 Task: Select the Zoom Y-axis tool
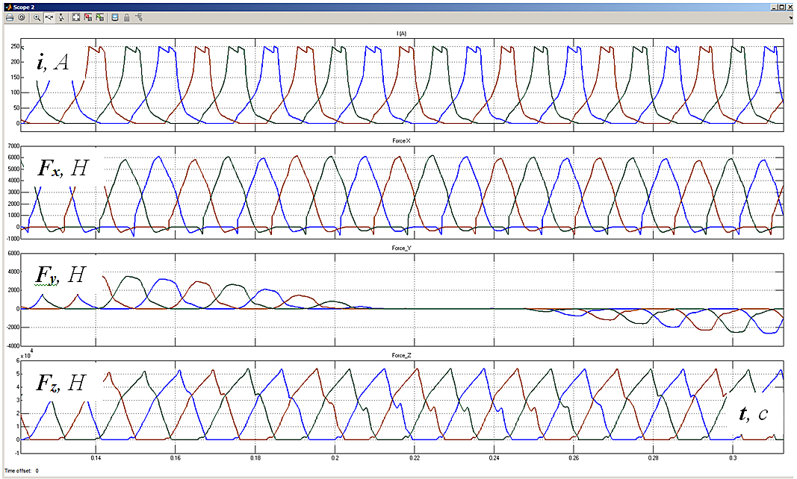(60, 17)
